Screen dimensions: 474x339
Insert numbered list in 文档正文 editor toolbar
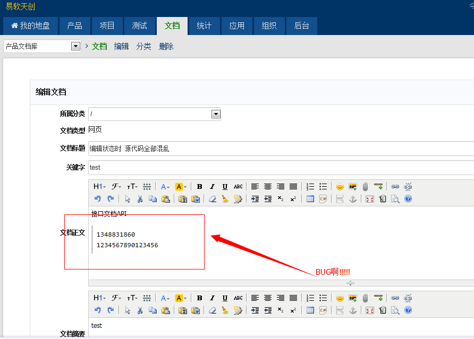coord(310,187)
